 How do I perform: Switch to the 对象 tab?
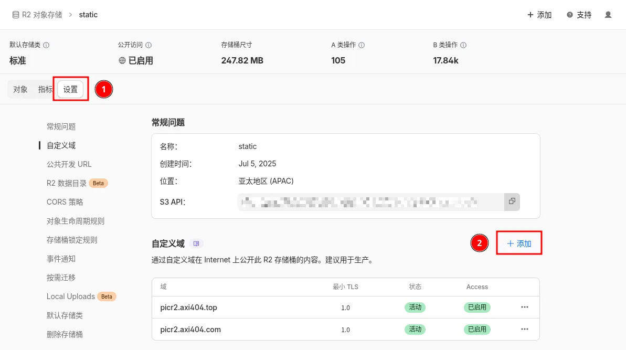coord(20,90)
